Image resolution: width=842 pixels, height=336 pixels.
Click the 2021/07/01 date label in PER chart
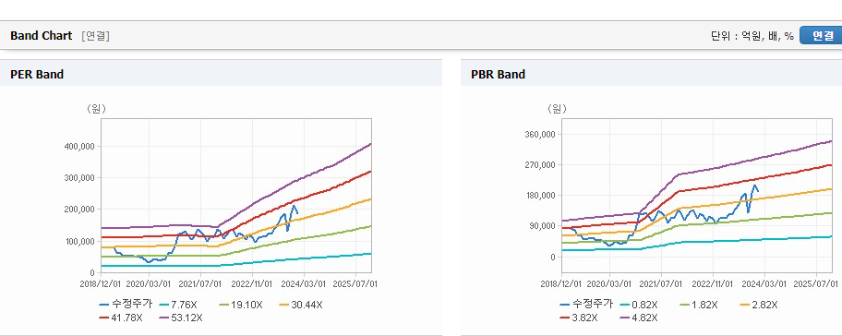[x=200, y=283]
